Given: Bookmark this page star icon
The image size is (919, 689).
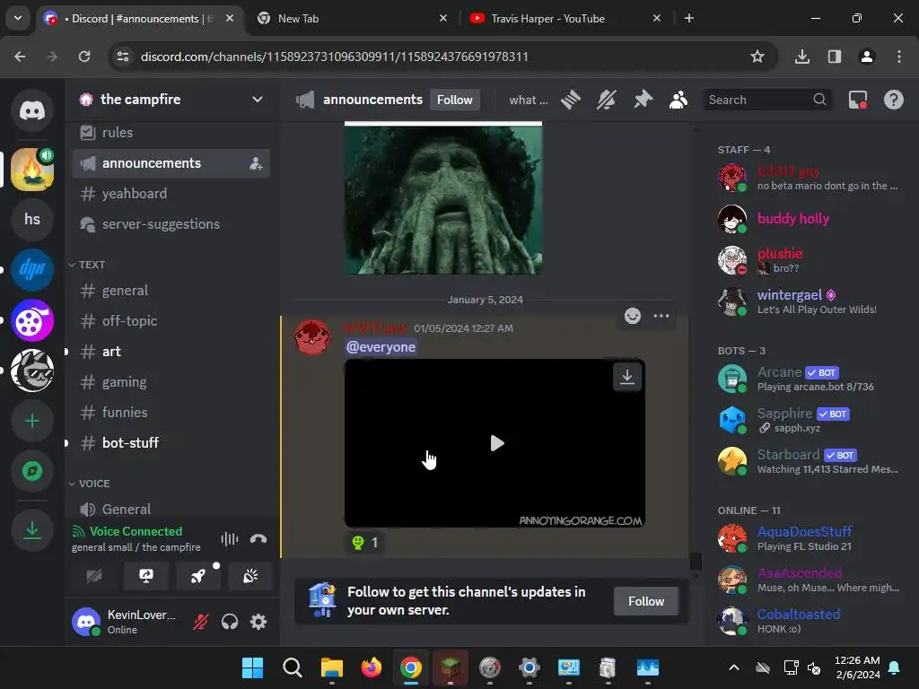Looking at the screenshot, I should point(757,57).
